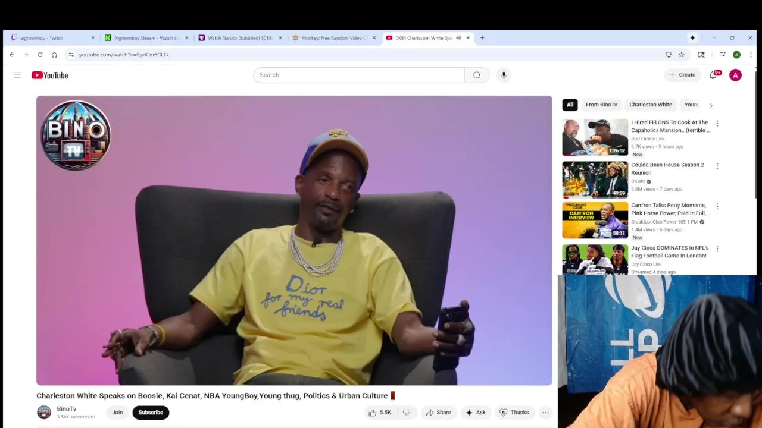Screen dimensions: 762x428
Task: Click the Gemini sparkle icon in title bar
Action: click(692, 38)
